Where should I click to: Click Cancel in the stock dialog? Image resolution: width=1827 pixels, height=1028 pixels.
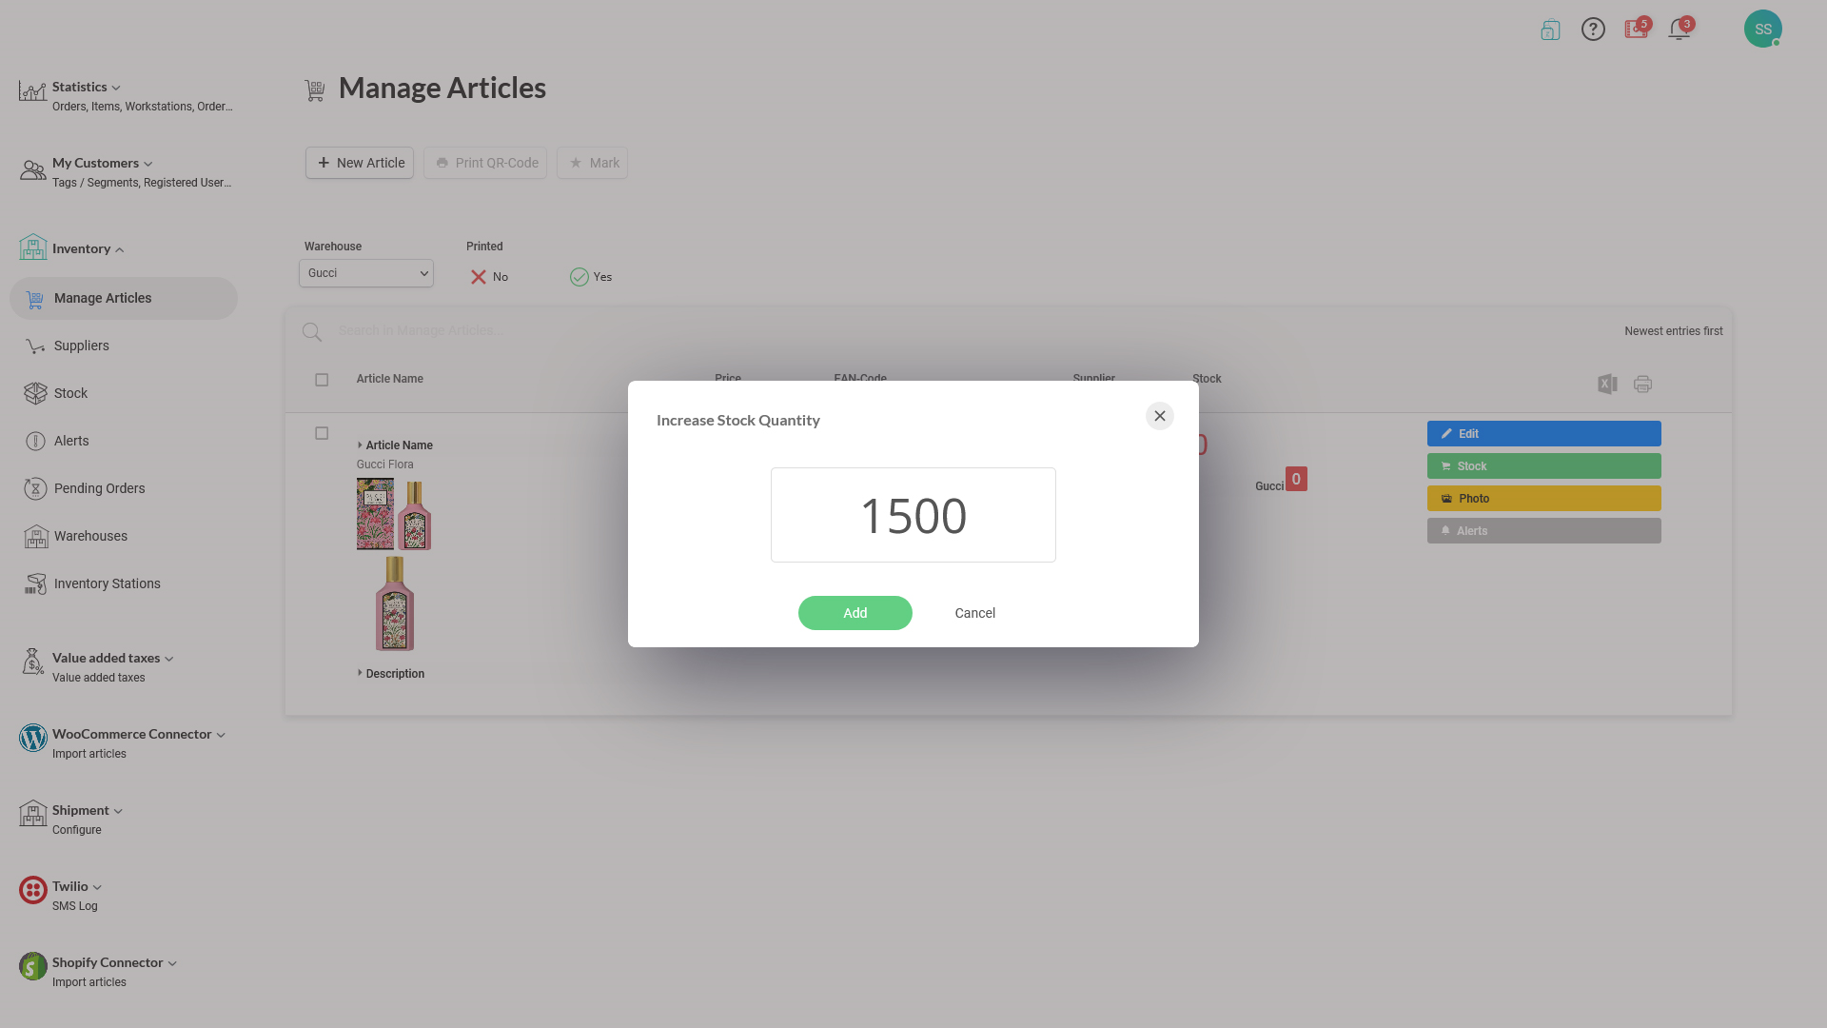click(x=975, y=613)
